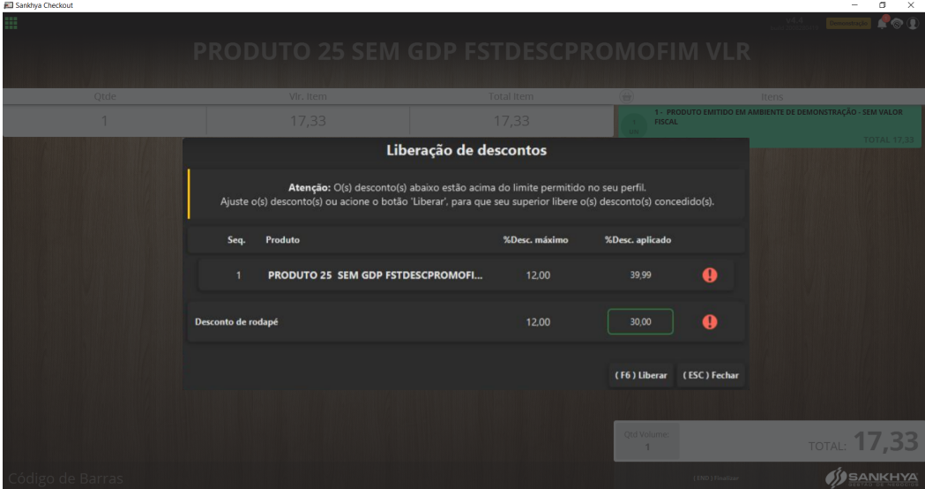Open the green apps grid menu icon
This screenshot has width=925, height=489.
click(11, 23)
